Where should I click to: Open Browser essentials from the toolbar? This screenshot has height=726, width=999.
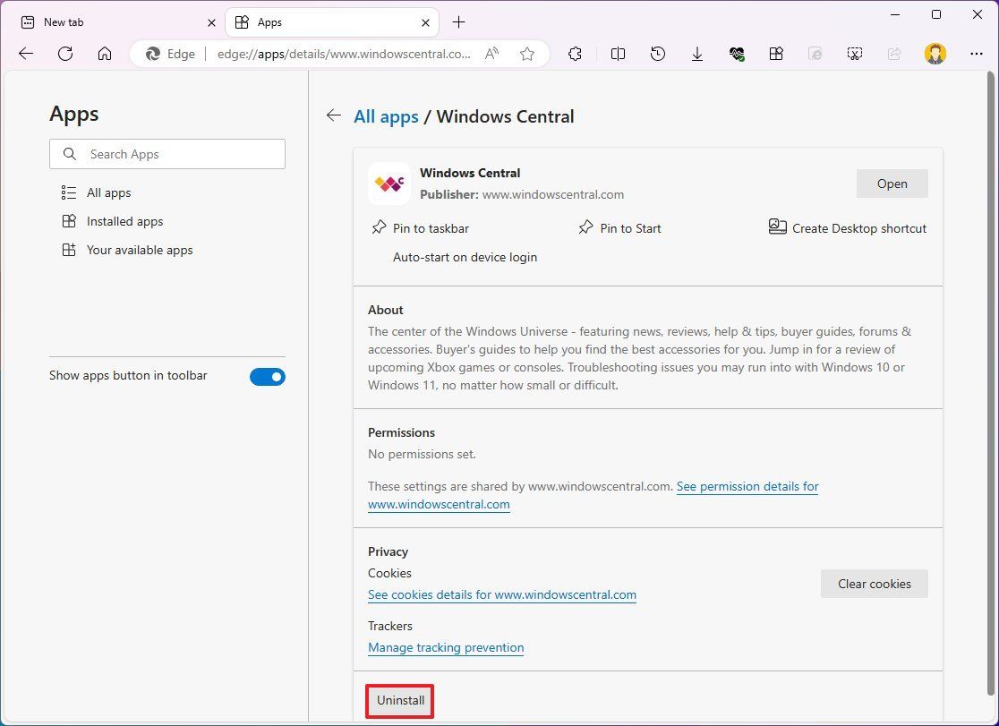[x=737, y=54]
